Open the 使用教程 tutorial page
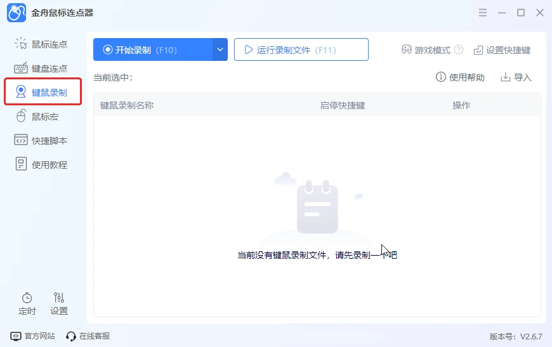This screenshot has height=347, width=552. pyautogui.click(x=41, y=164)
